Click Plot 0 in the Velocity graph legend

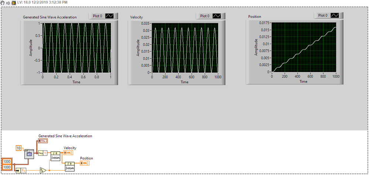click(204, 16)
